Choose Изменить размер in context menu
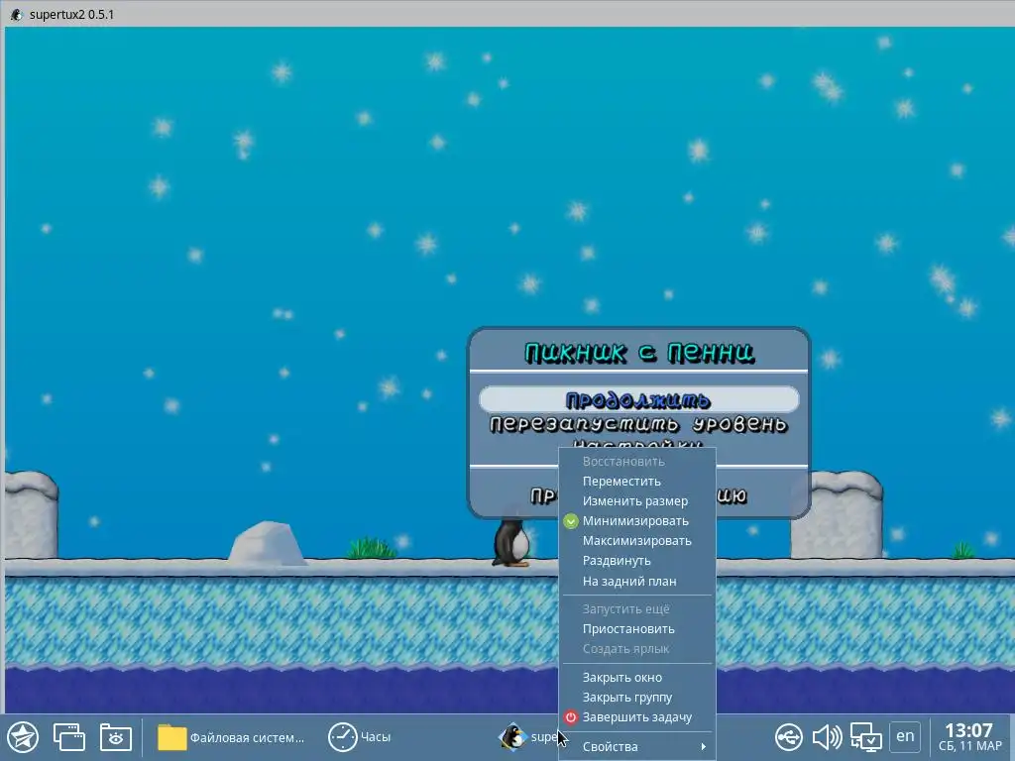 click(x=637, y=501)
